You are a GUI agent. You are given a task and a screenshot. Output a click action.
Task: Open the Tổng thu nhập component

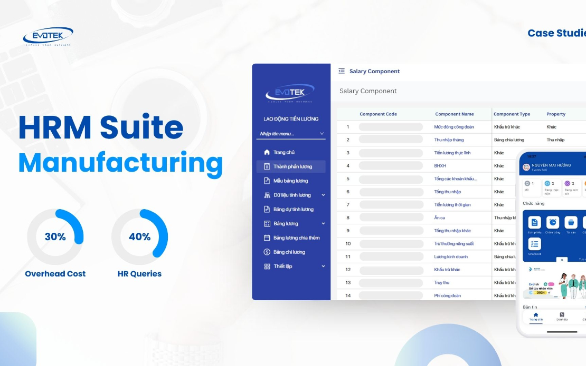tap(447, 192)
